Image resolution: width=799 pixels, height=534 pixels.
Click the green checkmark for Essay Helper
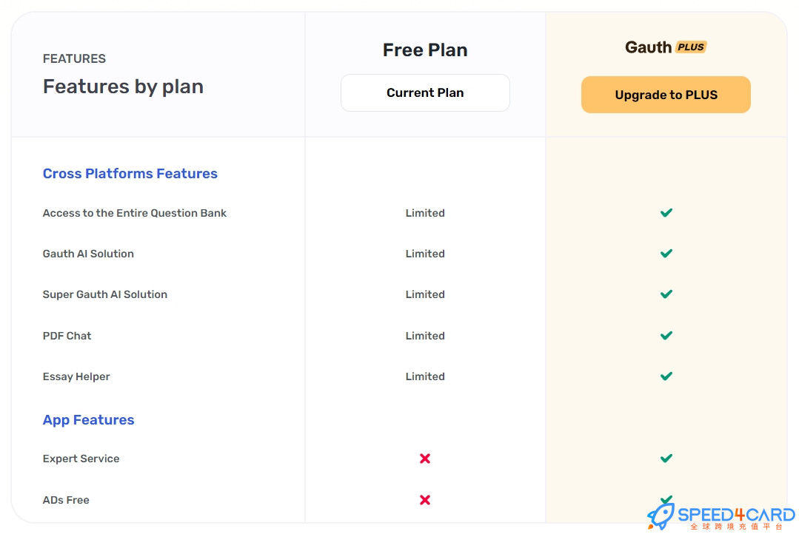pos(666,376)
